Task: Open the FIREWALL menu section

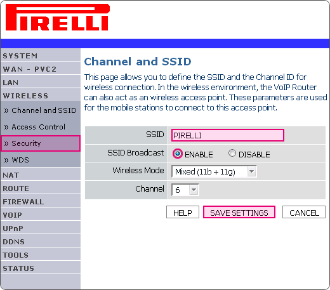Action: 41,202
